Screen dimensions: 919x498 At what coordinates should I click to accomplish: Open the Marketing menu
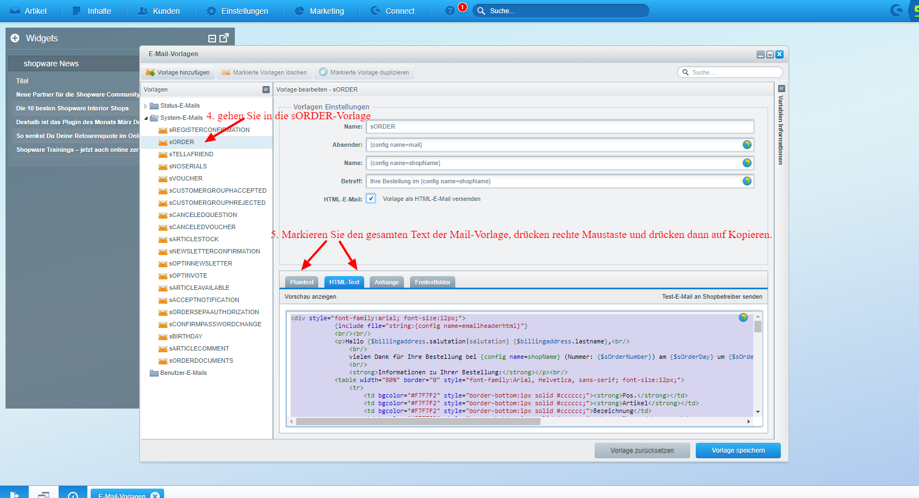point(319,11)
